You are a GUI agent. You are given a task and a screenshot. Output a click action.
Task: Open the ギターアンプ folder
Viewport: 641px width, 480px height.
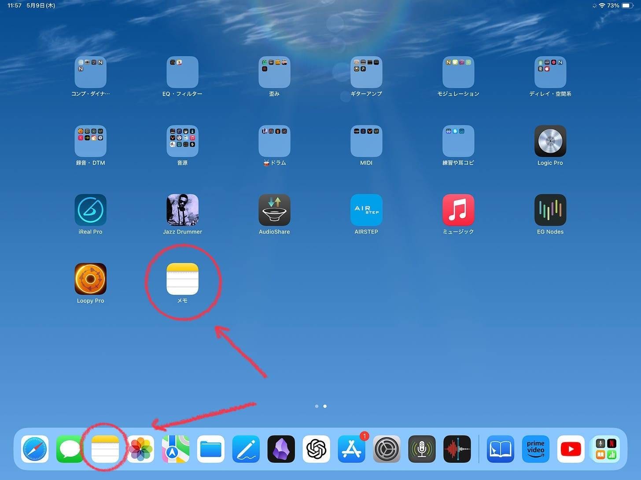[366, 72]
